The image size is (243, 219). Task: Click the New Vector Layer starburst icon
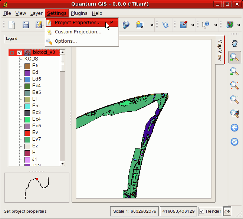tap(139, 25)
